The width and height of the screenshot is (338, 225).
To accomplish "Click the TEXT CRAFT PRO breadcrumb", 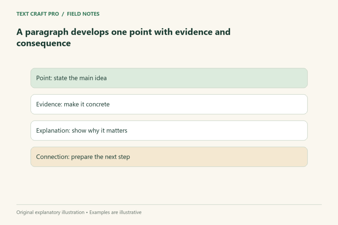I will (x=38, y=14).
